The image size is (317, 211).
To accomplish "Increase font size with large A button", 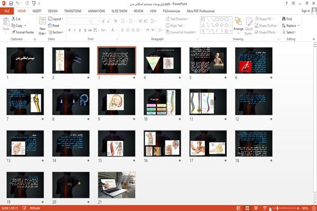I will pos(104,21).
